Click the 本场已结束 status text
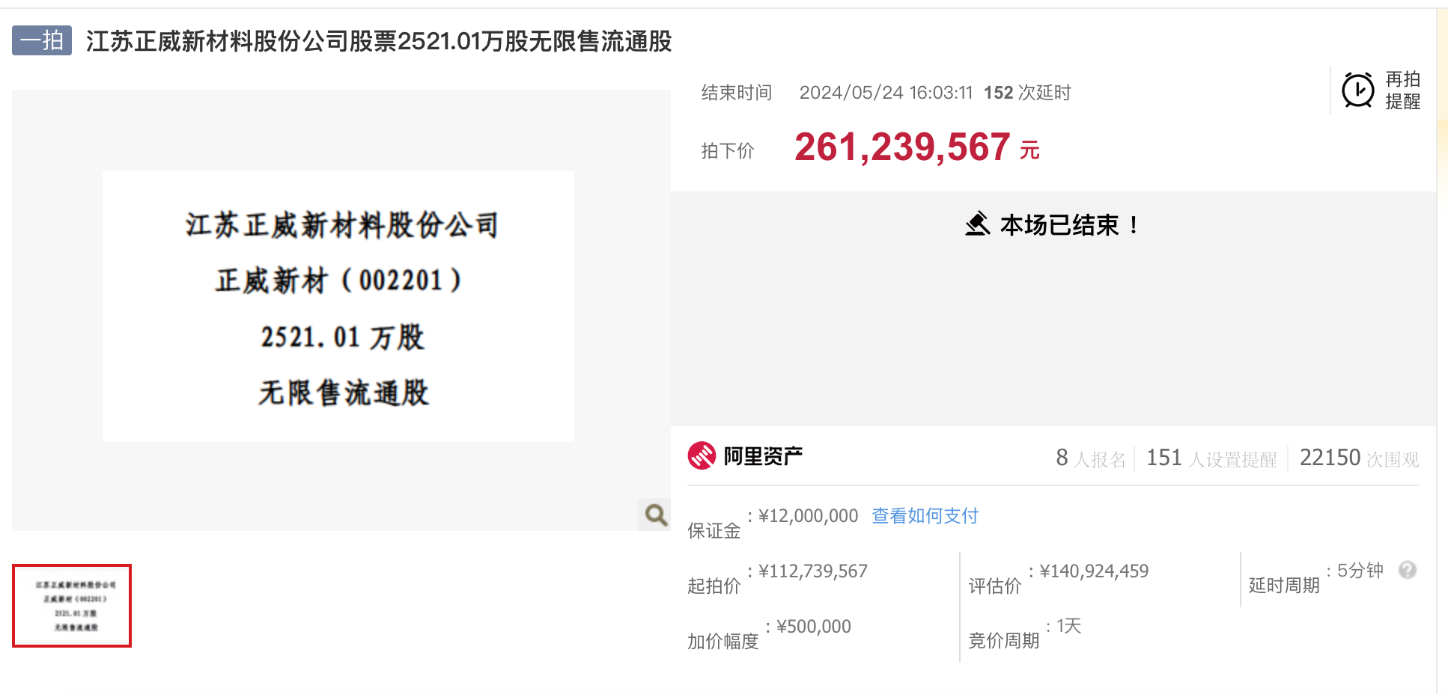Screen dimensions: 1448x694 coord(1069,224)
